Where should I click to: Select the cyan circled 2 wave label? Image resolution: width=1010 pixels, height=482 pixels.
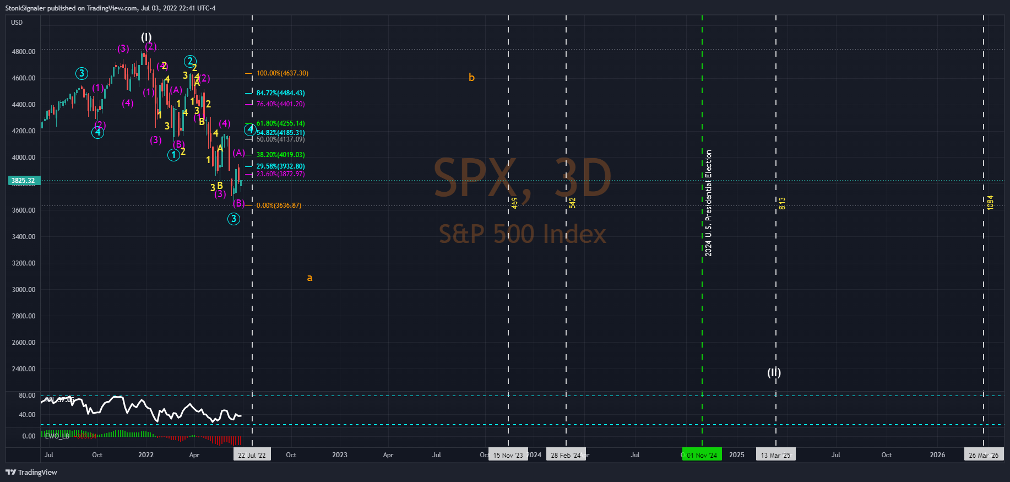(x=190, y=61)
